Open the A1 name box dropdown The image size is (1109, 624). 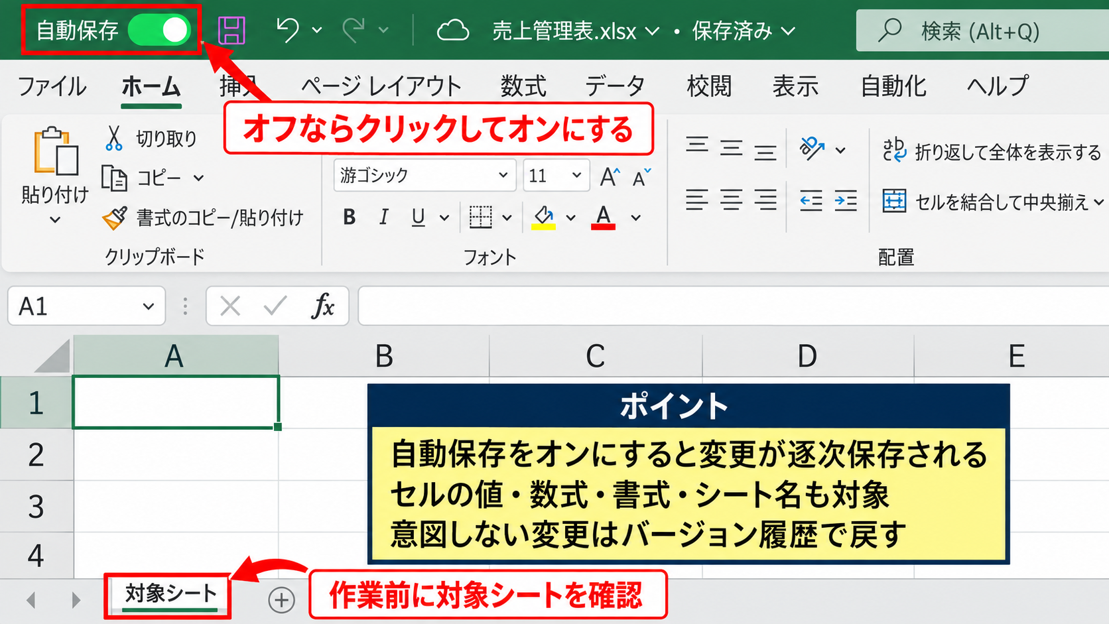[148, 306]
